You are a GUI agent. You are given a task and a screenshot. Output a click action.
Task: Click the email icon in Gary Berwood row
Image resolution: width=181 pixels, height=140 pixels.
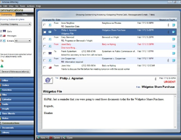(50, 39)
